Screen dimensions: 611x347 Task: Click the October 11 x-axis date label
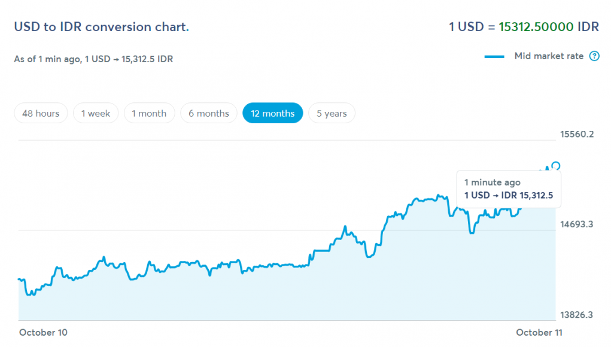pyautogui.click(x=539, y=332)
